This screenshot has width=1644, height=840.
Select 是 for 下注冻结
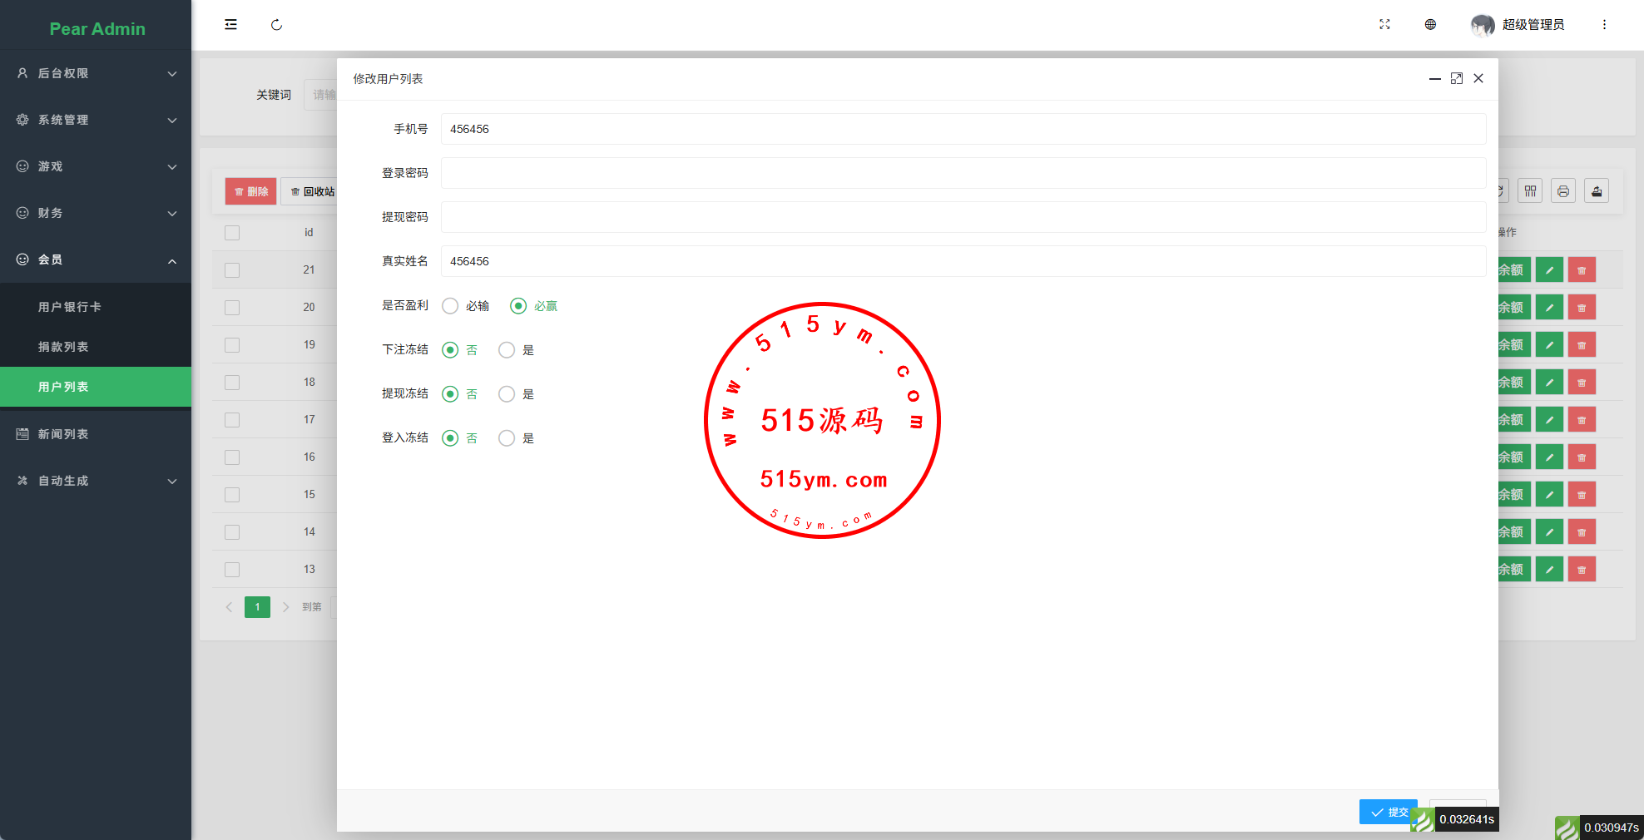507,350
